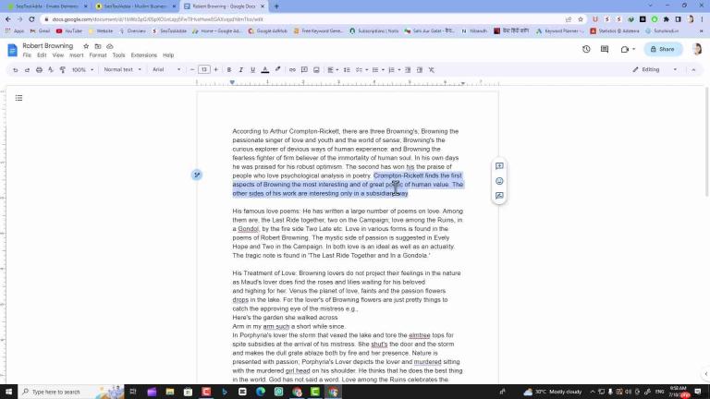
Task: Add emoji reaction from side button
Action: pos(499,181)
